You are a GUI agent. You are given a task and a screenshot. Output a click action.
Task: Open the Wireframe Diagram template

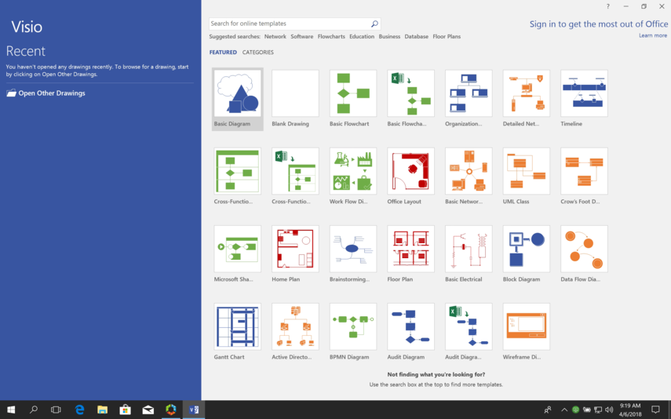(526, 326)
